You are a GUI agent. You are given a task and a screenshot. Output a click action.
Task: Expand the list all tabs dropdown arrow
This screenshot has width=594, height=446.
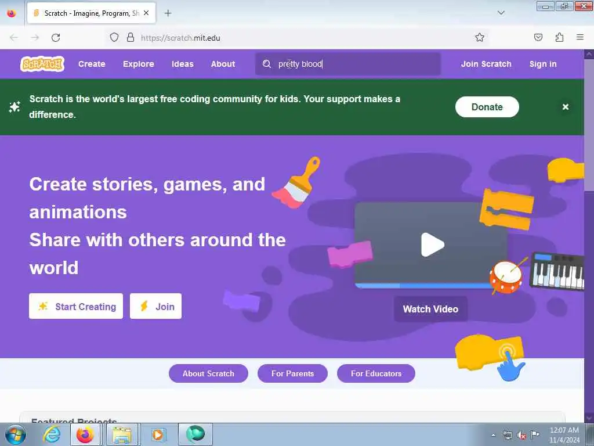(x=501, y=13)
